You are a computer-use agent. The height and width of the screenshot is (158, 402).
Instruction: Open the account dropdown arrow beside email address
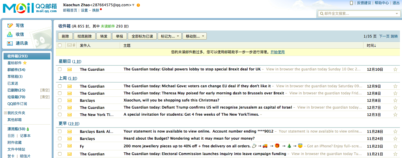tap(133, 5)
